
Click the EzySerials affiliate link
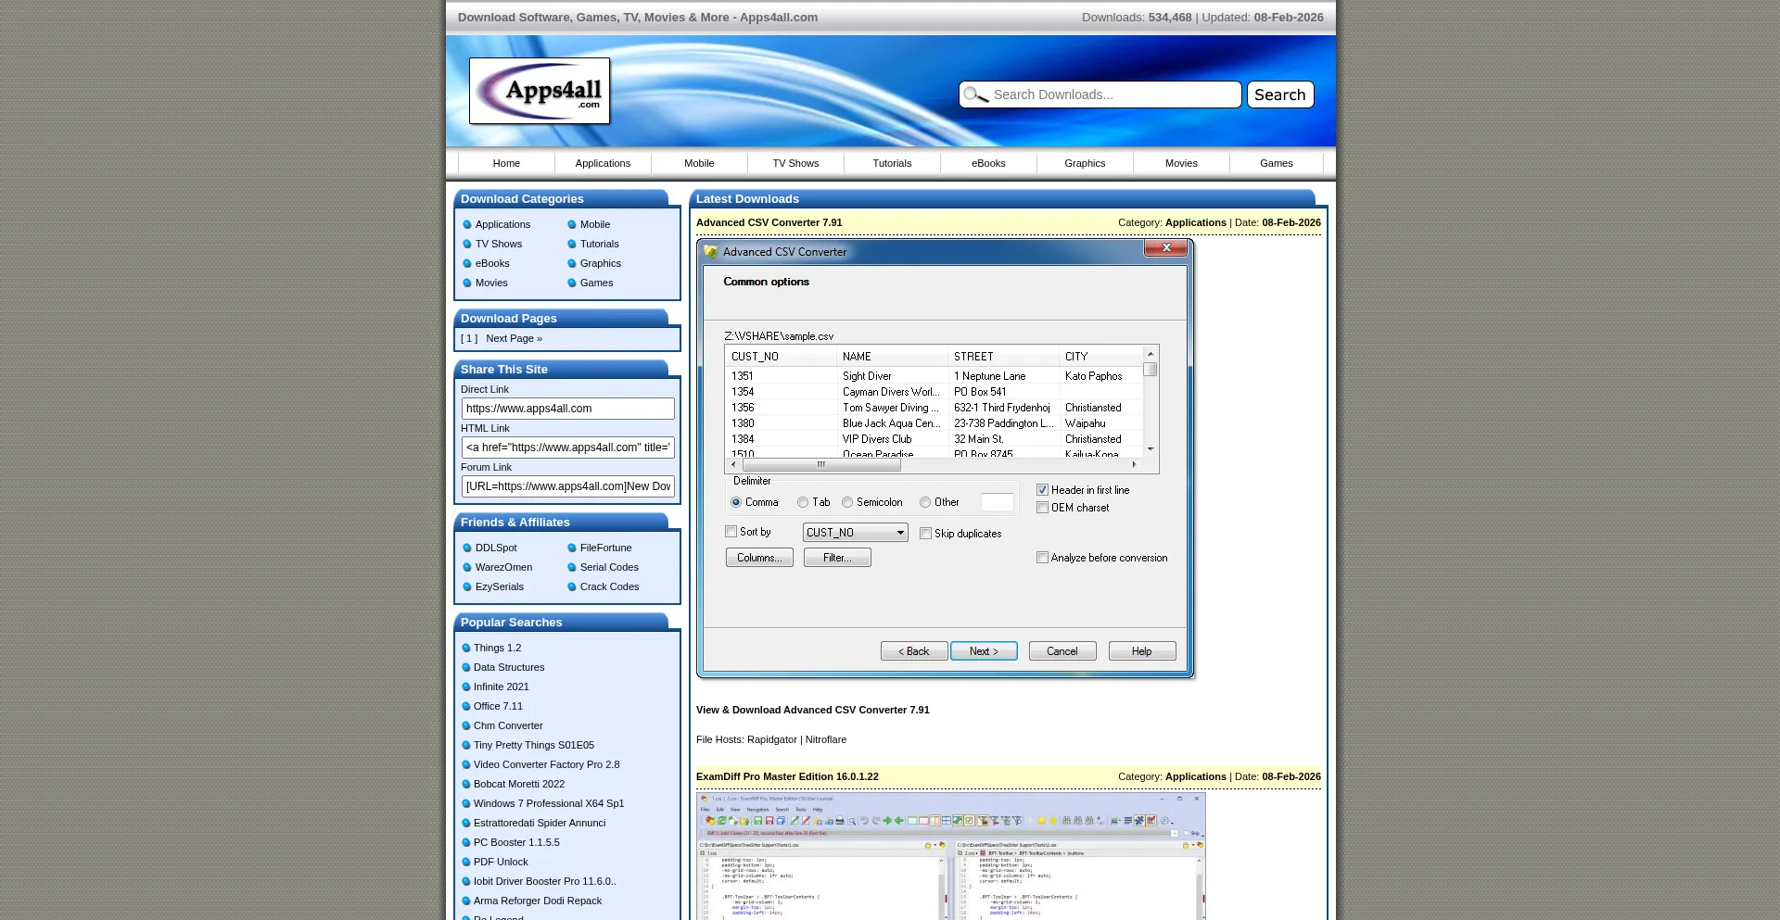pos(500,586)
